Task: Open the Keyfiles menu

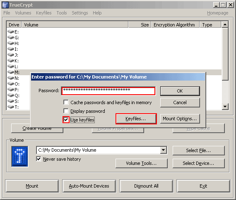Action: 44,13
